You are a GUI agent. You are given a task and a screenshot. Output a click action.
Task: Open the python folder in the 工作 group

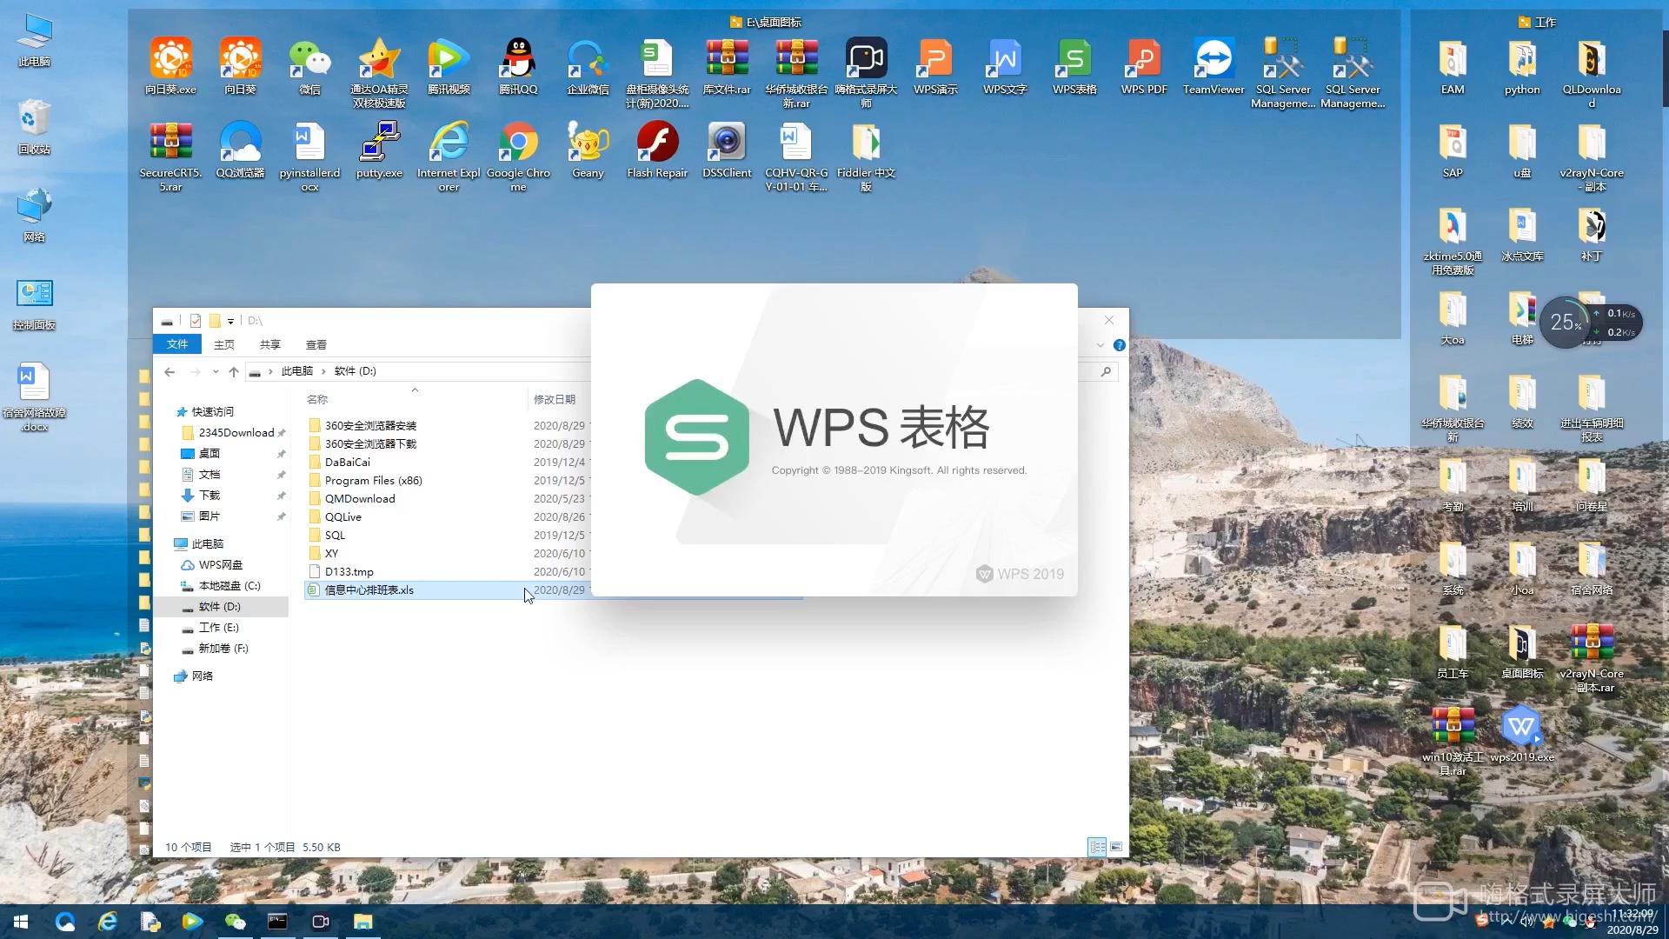click(x=1522, y=68)
